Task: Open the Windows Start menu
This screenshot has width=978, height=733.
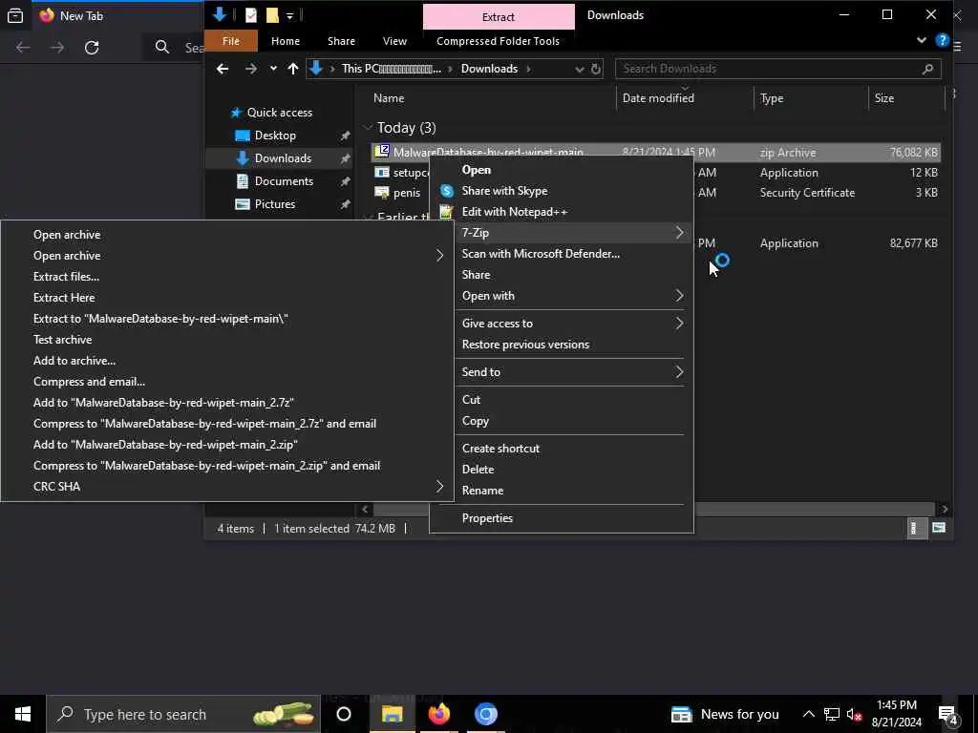Action: (23, 714)
